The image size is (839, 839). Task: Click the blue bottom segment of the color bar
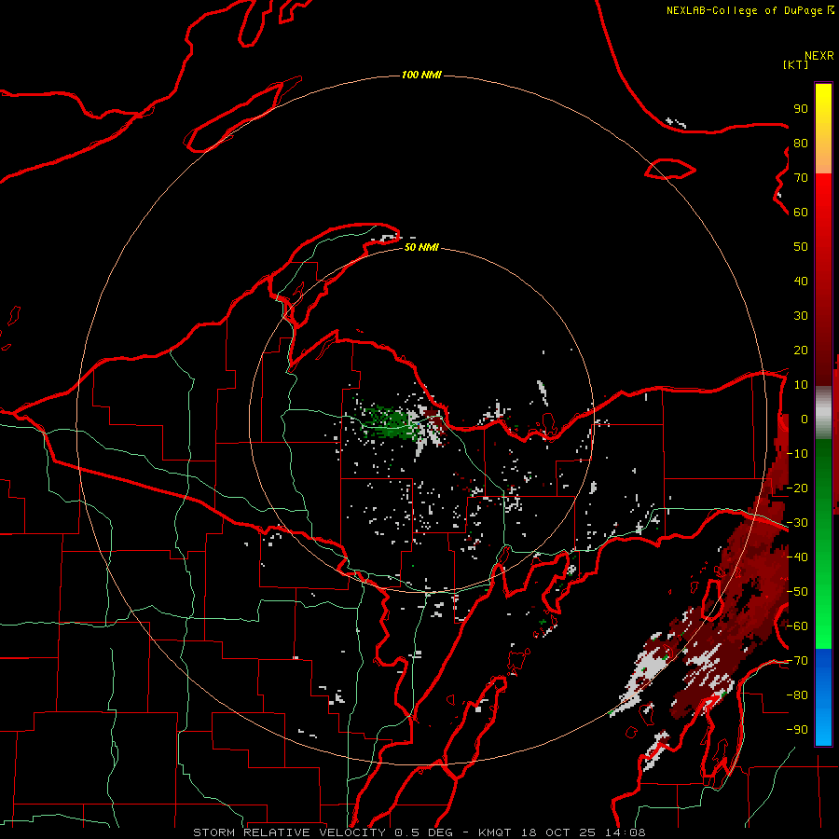(823, 696)
